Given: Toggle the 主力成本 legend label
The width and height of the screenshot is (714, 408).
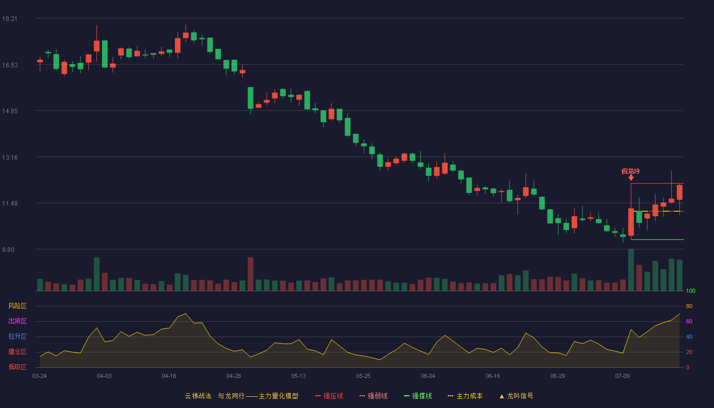Looking at the screenshot, I should click(x=469, y=396).
